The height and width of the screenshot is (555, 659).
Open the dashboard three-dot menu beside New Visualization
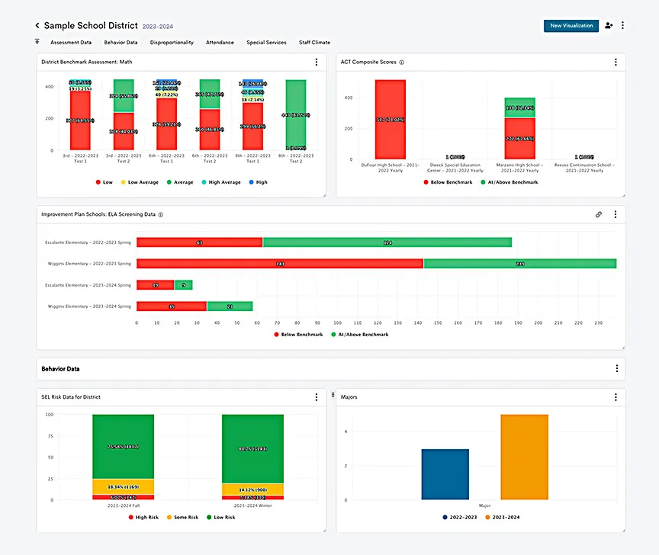click(622, 26)
